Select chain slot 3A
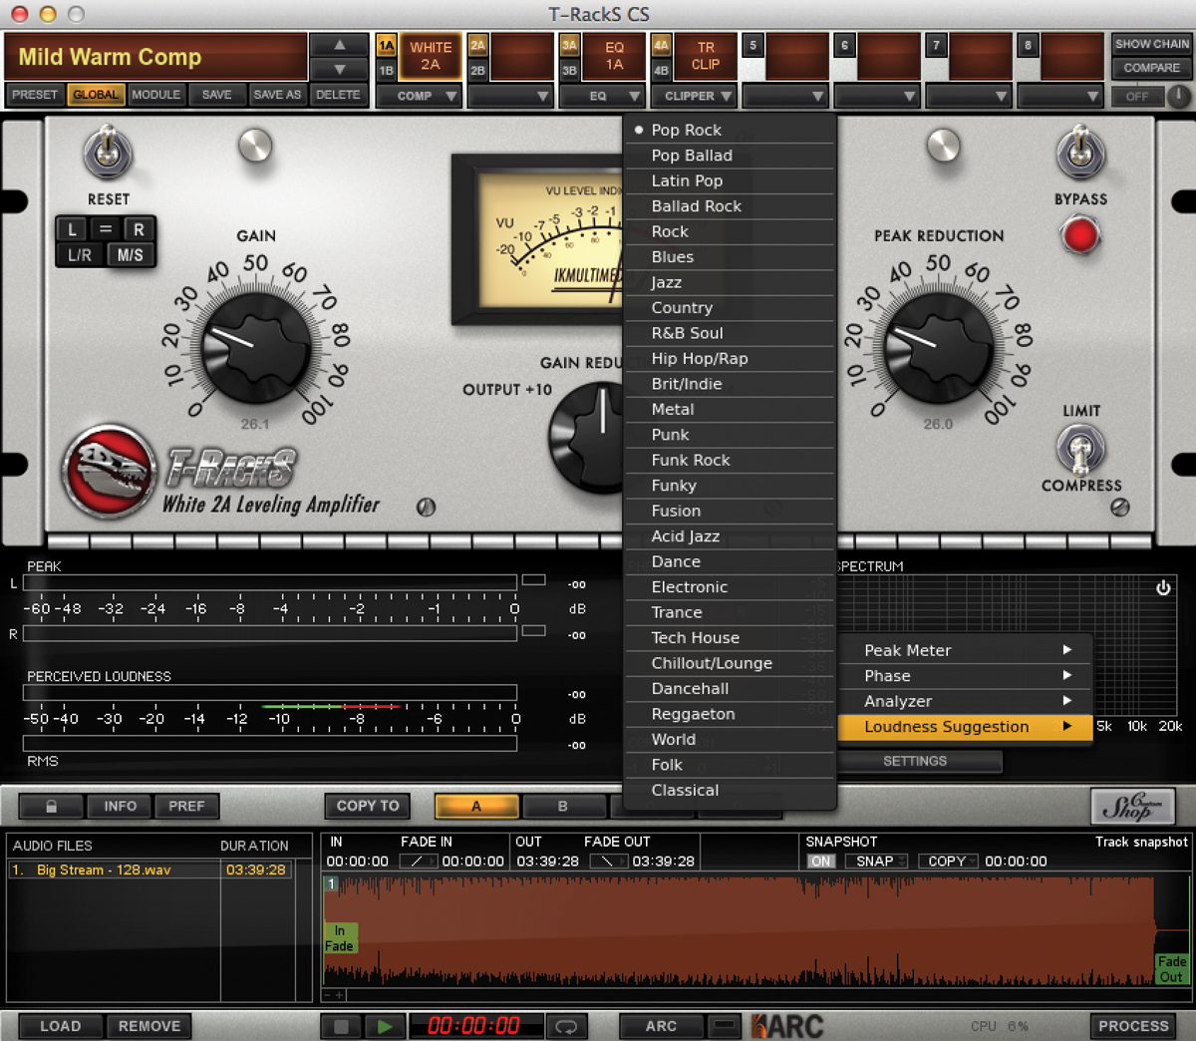This screenshot has width=1196, height=1041. (569, 46)
